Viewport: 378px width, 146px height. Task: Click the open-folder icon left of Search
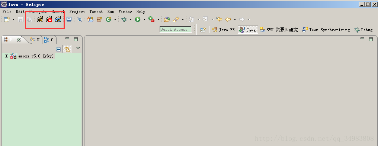pos(167,19)
